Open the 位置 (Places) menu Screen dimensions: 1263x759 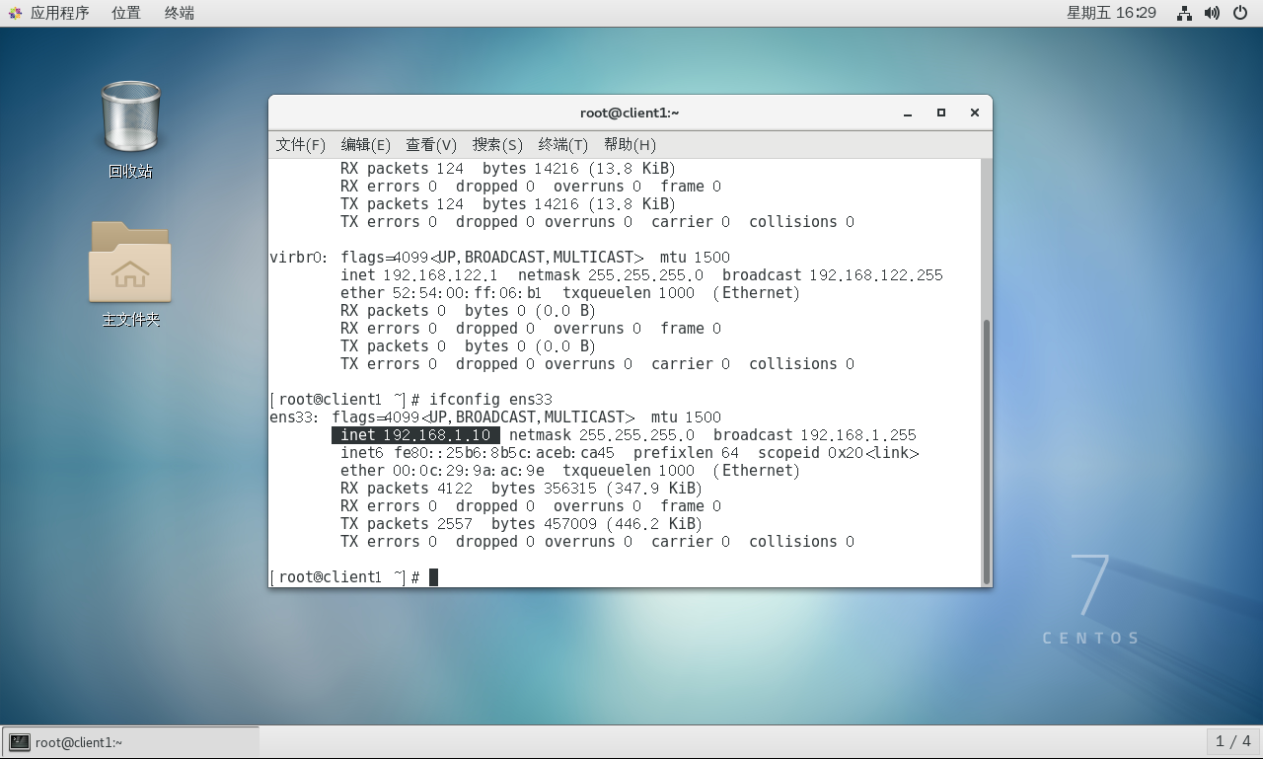pos(125,13)
